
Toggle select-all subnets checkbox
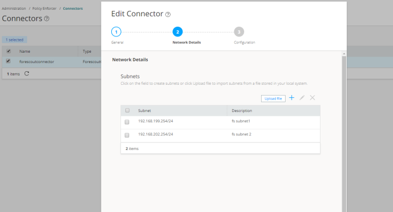pos(128,110)
